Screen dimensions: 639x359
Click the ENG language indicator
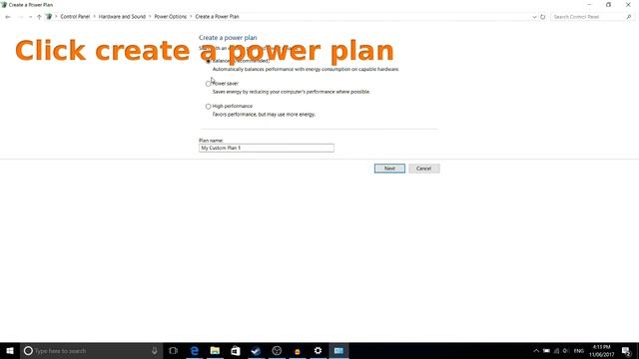click(579, 351)
